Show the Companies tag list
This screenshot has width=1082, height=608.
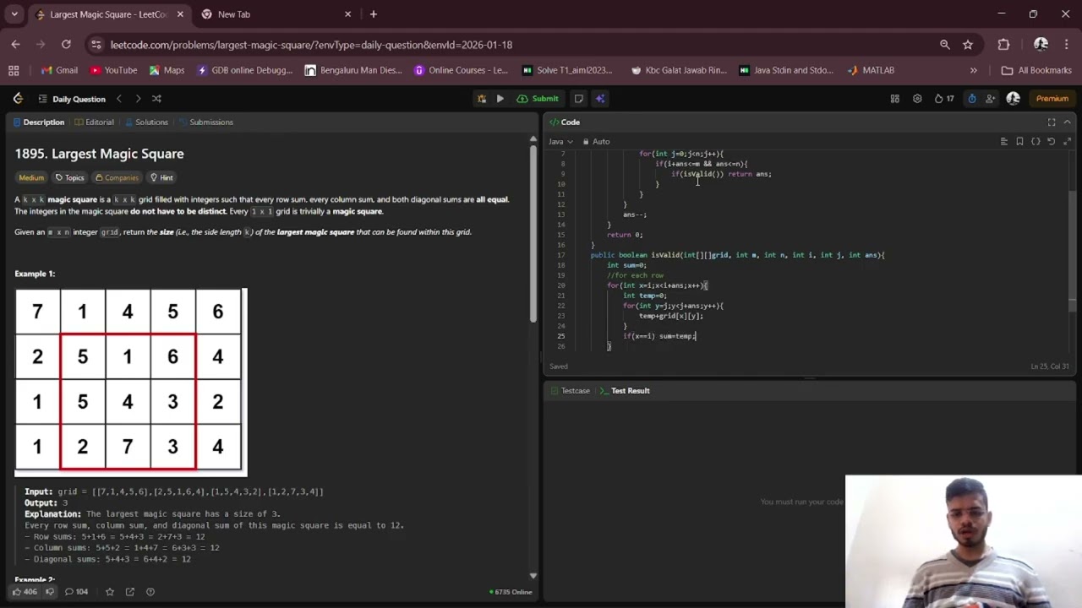(117, 177)
